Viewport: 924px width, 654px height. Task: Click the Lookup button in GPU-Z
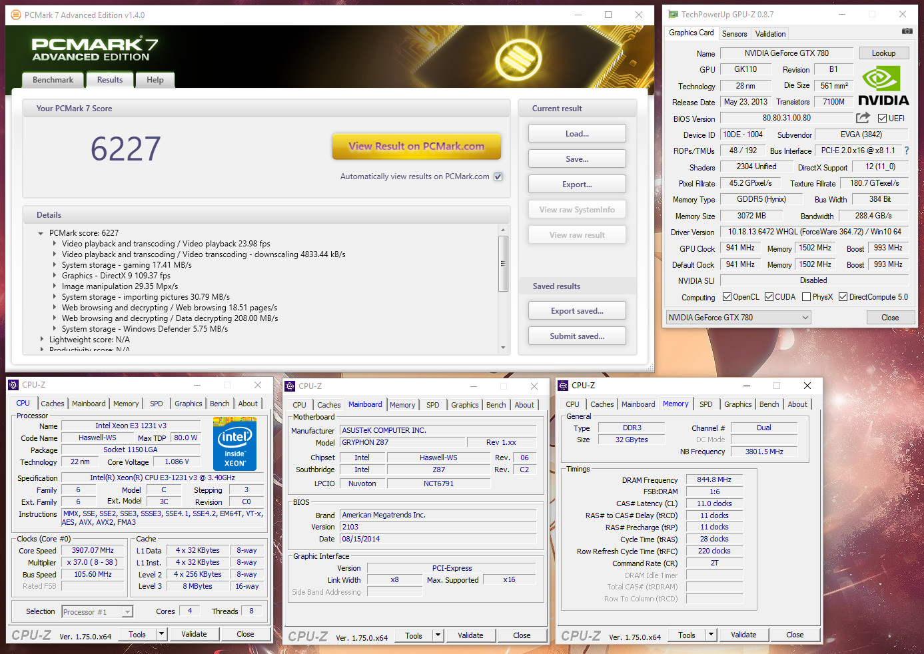click(883, 53)
